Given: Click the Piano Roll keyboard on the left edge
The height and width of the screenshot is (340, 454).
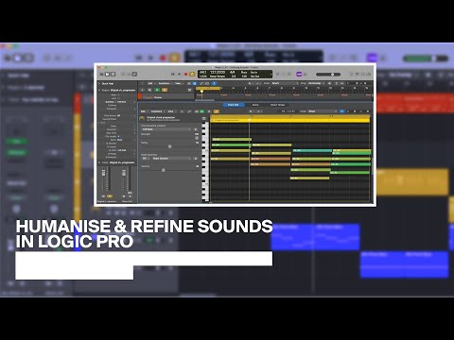Looking at the screenshot, I should point(205,161).
